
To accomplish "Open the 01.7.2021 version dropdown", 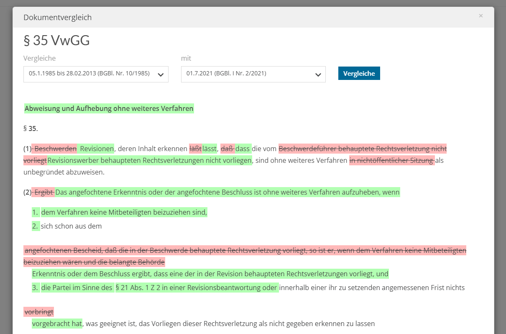I will click(x=253, y=74).
